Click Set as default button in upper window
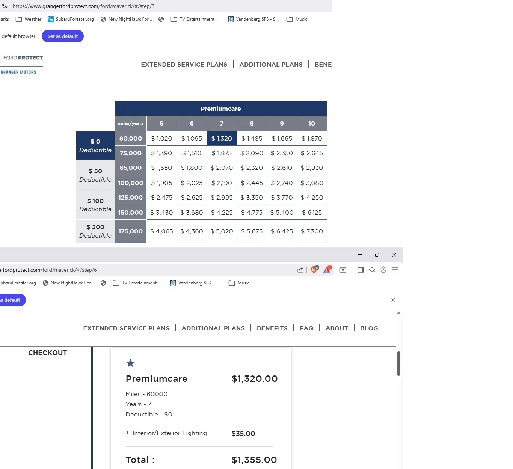The width and height of the screenshot is (513, 469). [x=63, y=36]
